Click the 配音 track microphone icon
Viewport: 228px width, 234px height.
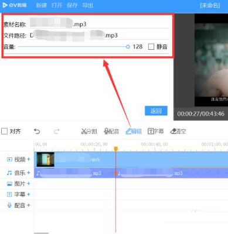click(9, 205)
